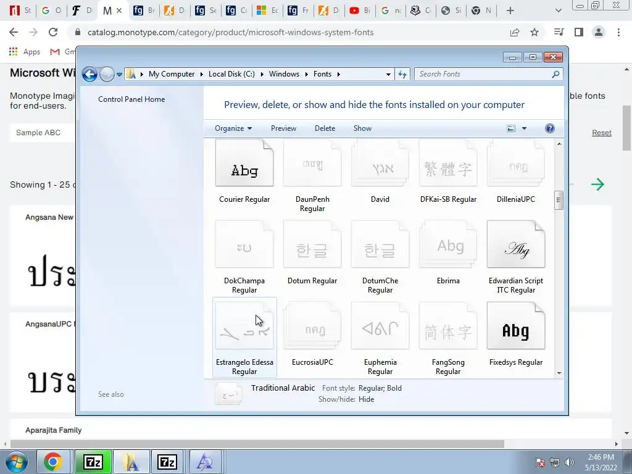Click the search magnifier in Search Fonts
This screenshot has width=632, height=474.
click(x=556, y=74)
